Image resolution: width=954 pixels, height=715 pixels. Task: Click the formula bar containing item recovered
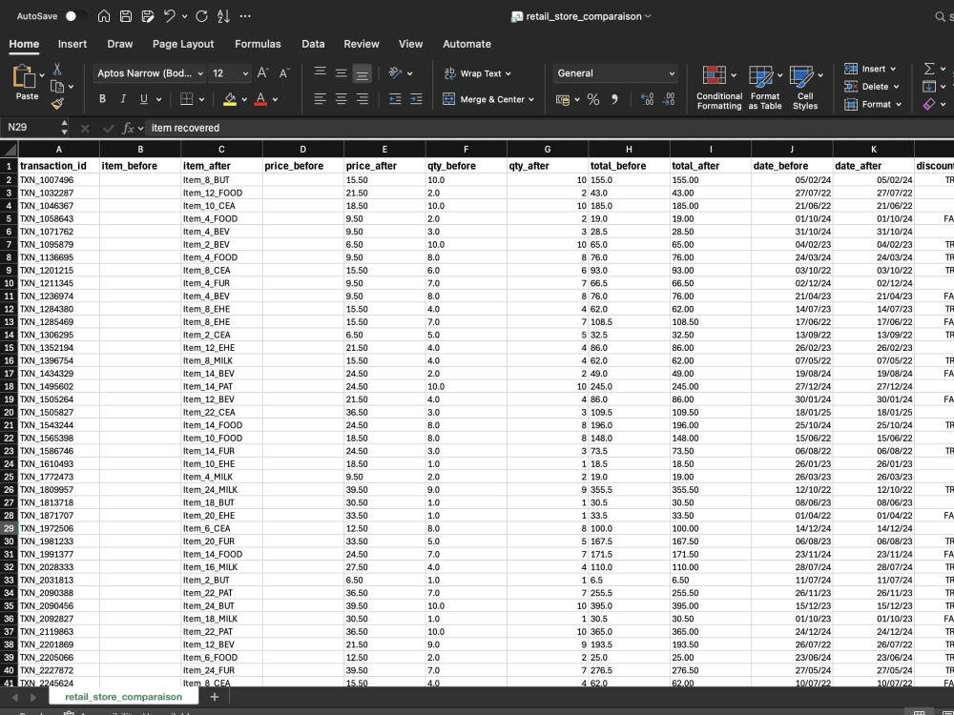(548, 128)
